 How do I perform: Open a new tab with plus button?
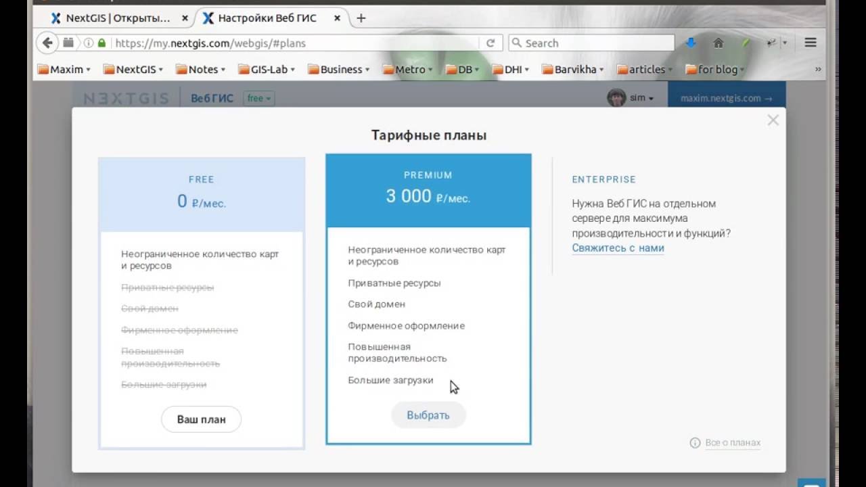[361, 18]
